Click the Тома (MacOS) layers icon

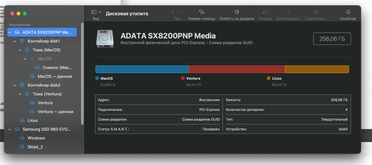click(27, 50)
